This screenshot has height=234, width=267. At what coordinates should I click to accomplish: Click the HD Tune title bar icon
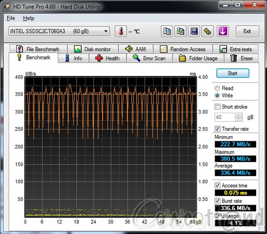7,7
